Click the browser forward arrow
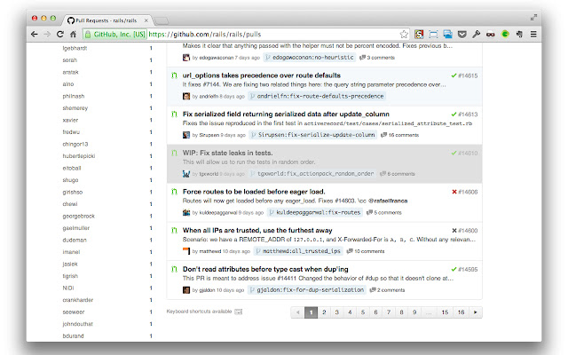 point(47,34)
